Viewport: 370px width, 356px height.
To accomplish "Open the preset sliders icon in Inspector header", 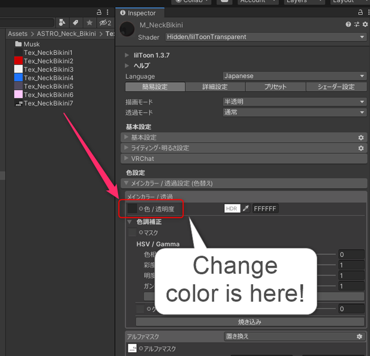I will pyautogui.click(x=357, y=24).
